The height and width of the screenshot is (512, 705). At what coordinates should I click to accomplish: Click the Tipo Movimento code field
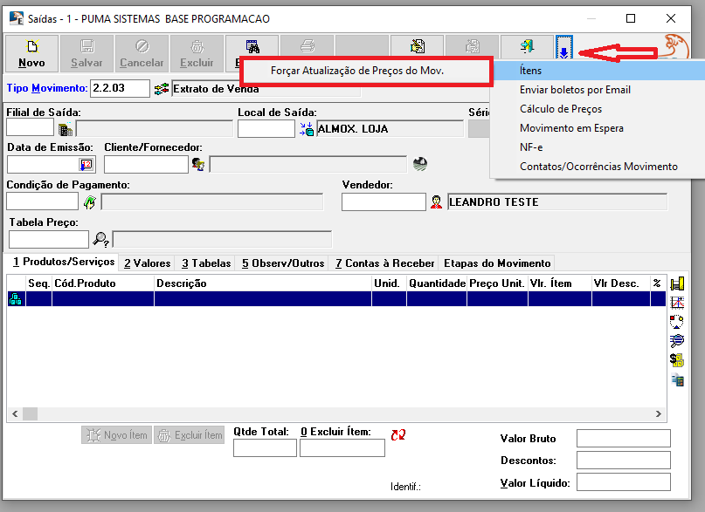120,88
